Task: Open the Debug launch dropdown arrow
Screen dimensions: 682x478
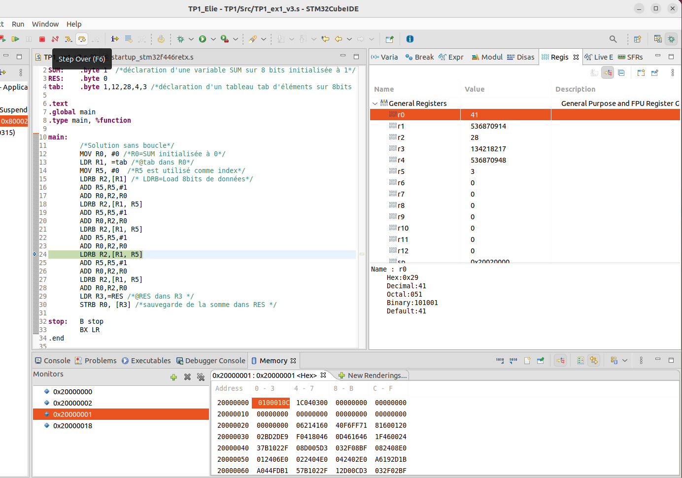Action: click(191, 39)
